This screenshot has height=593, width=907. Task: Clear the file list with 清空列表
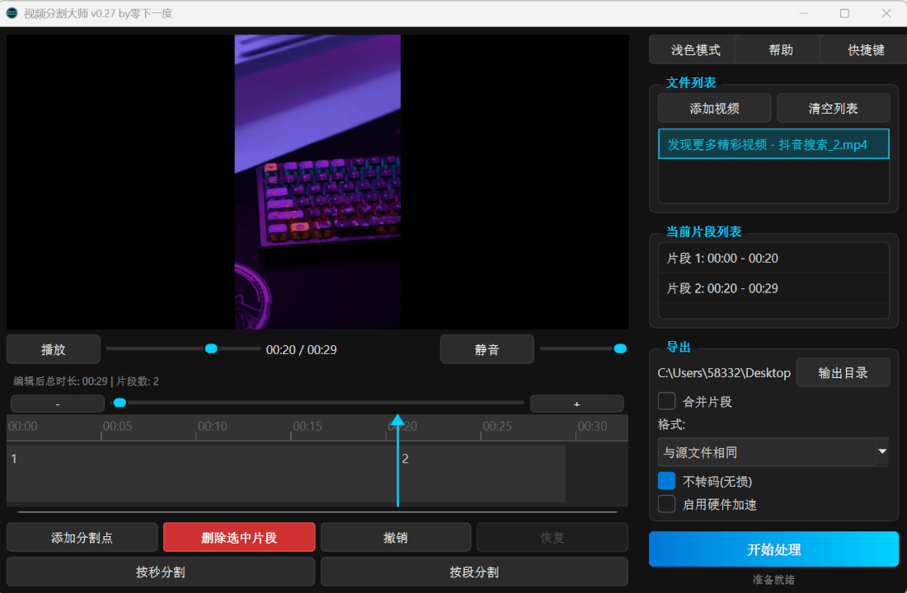coord(833,108)
